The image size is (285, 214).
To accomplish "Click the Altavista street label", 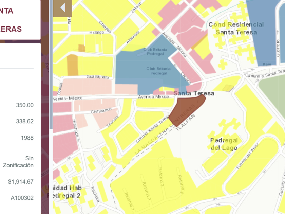I will [133, 37].
